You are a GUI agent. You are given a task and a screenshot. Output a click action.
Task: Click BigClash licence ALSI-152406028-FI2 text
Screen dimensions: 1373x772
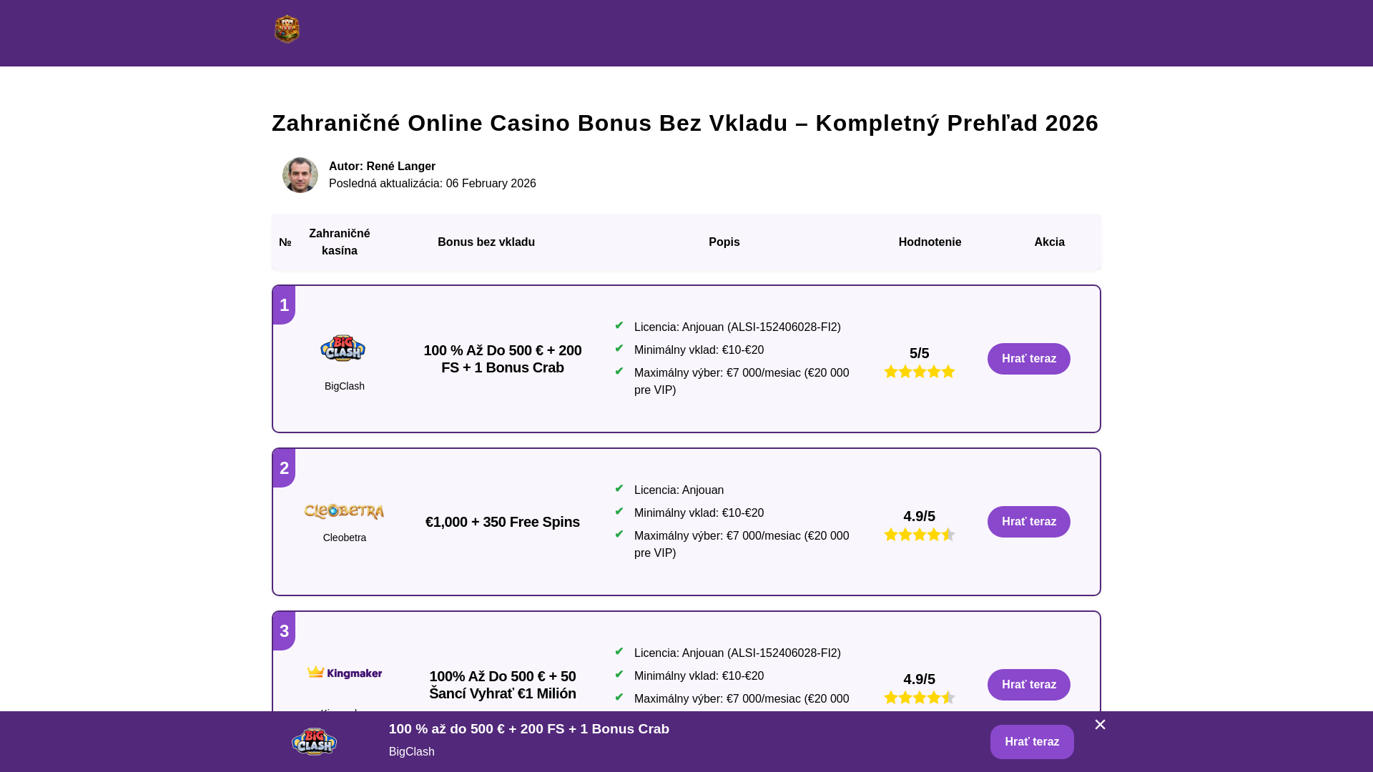[x=737, y=327]
